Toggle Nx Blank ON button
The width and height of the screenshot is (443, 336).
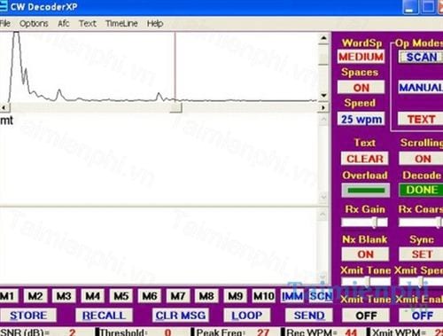pos(365,254)
